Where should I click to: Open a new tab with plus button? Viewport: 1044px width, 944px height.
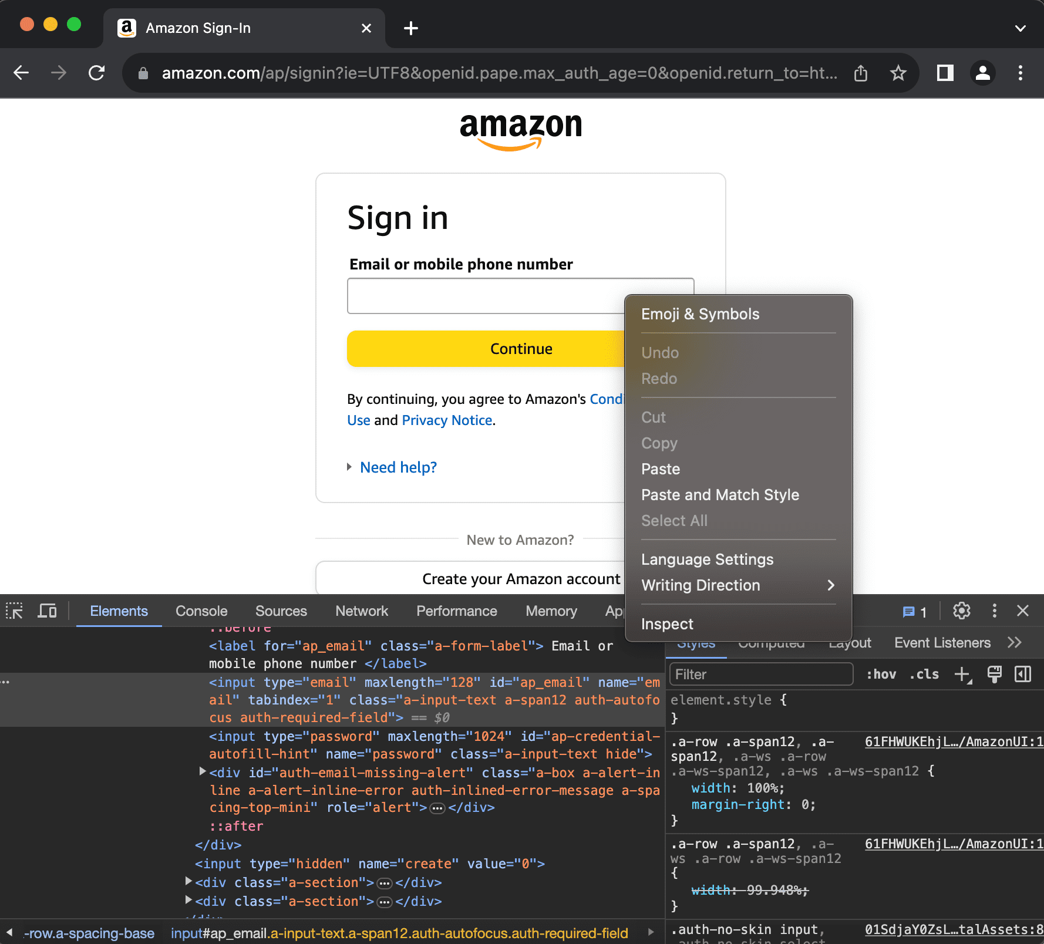point(411,28)
